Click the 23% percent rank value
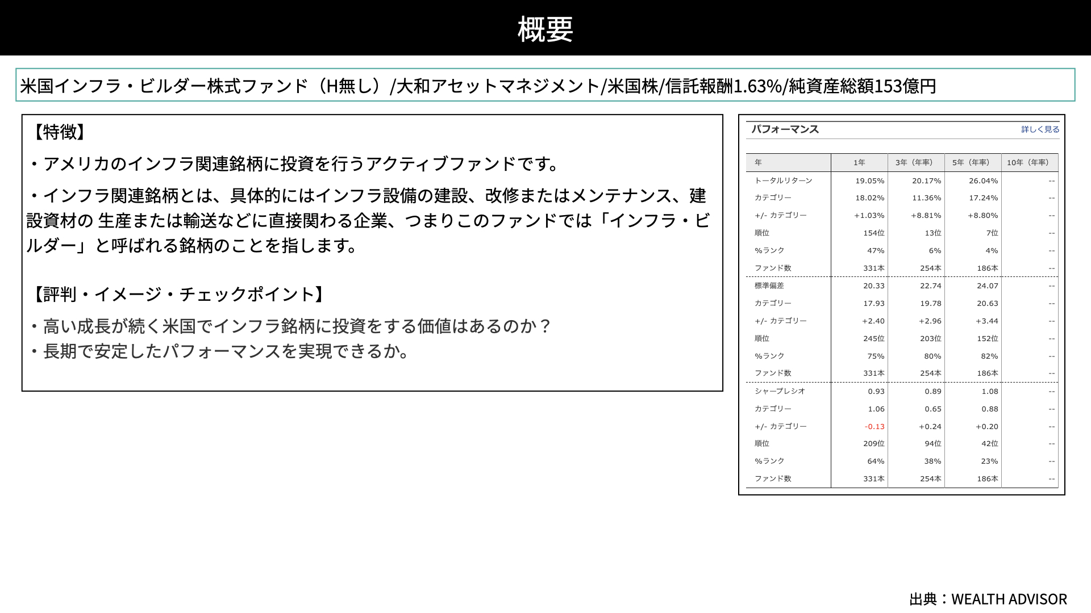Screen dimensions: 1091x613 tap(989, 461)
